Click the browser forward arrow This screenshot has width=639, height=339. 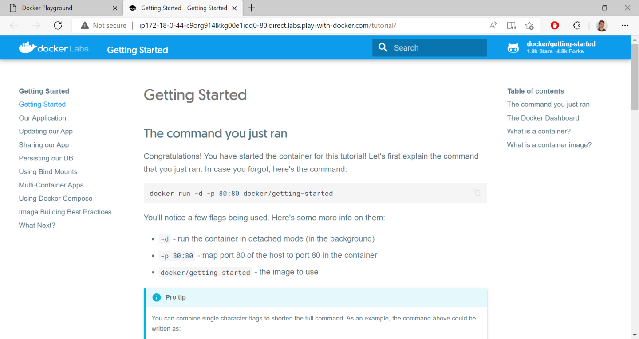coord(36,25)
